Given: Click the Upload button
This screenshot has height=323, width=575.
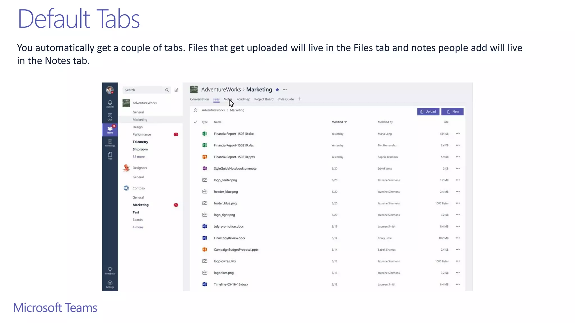Looking at the screenshot, I should pos(428,112).
